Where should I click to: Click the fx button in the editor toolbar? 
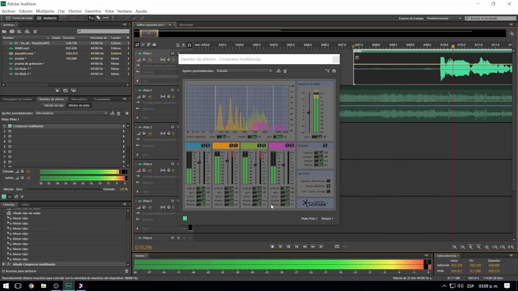click(x=143, y=45)
